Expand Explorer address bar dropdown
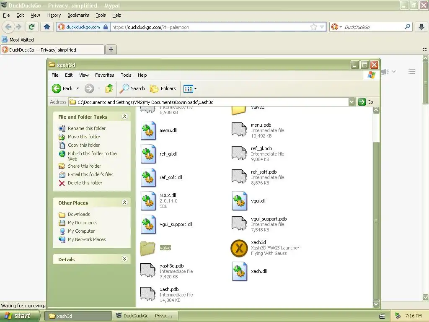Screen dimensions: 429x322 click(x=352, y=102)
